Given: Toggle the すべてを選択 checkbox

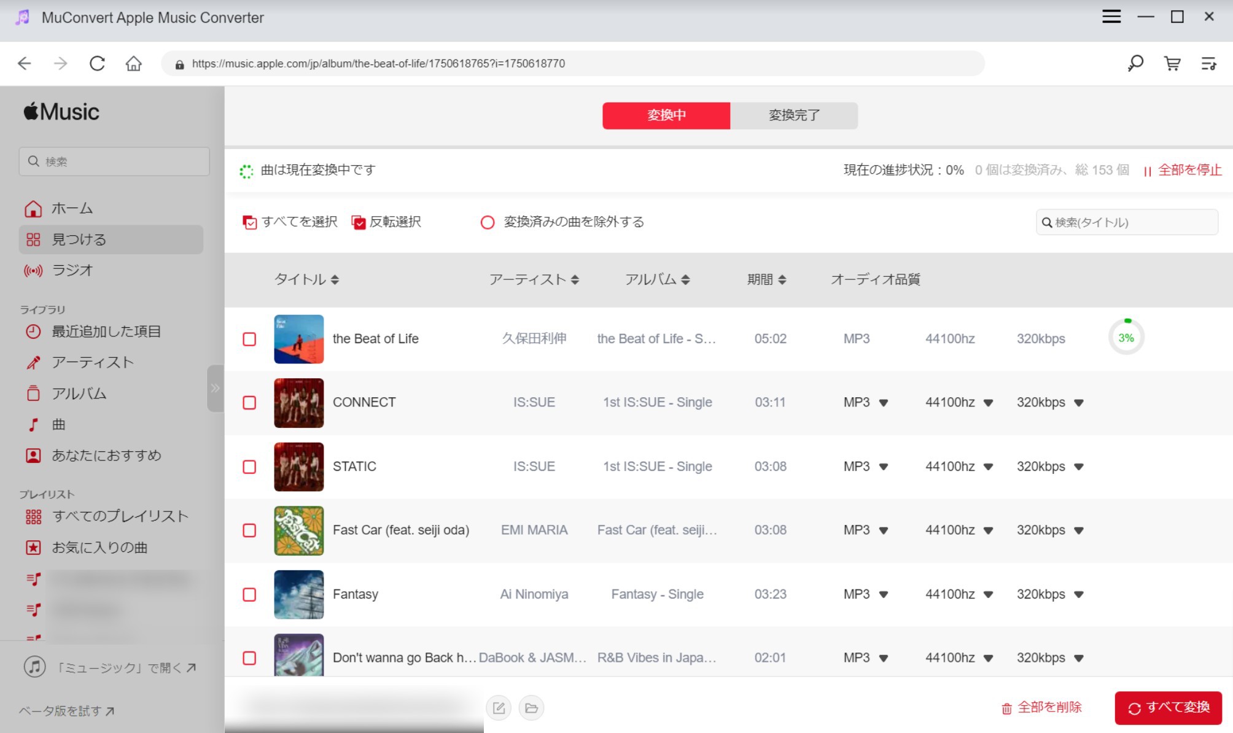Looking at the screenshot, I should click(249, 222).
